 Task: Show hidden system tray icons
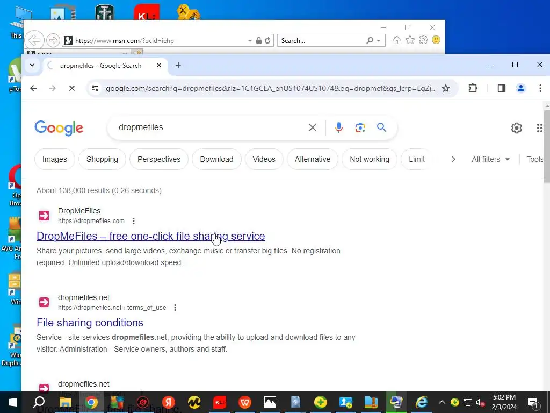(442, 402)
